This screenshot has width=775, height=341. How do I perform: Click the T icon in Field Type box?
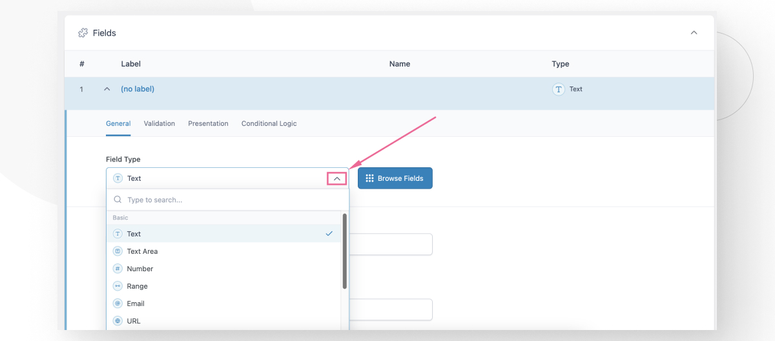pos(118,178)
